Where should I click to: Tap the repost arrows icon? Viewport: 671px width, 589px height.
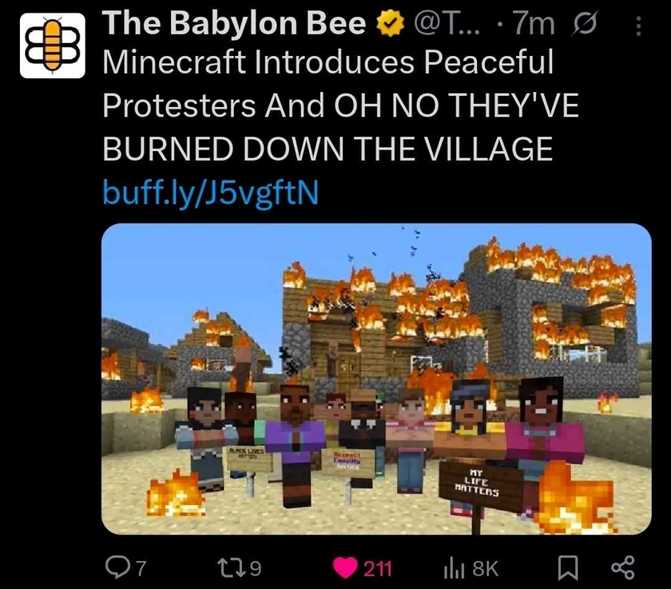click(x=232, y=568)
